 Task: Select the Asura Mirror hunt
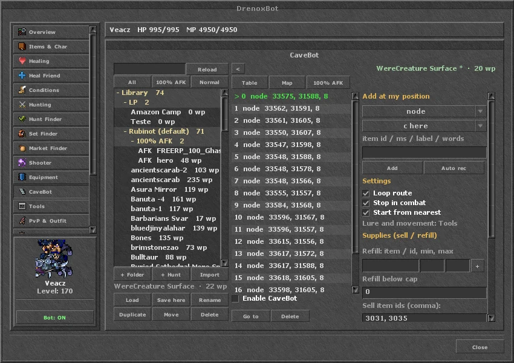pos(167,189)
